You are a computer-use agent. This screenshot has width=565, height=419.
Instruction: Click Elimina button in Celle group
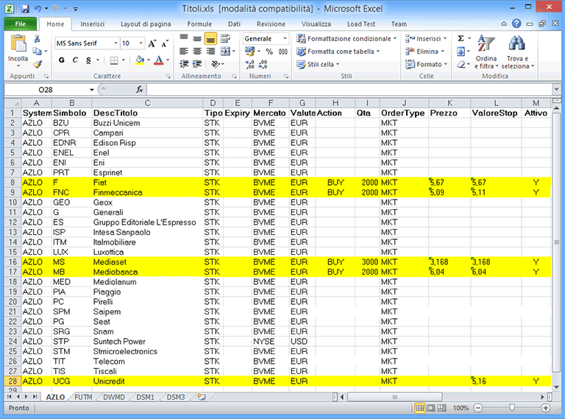tap(424, 52)
